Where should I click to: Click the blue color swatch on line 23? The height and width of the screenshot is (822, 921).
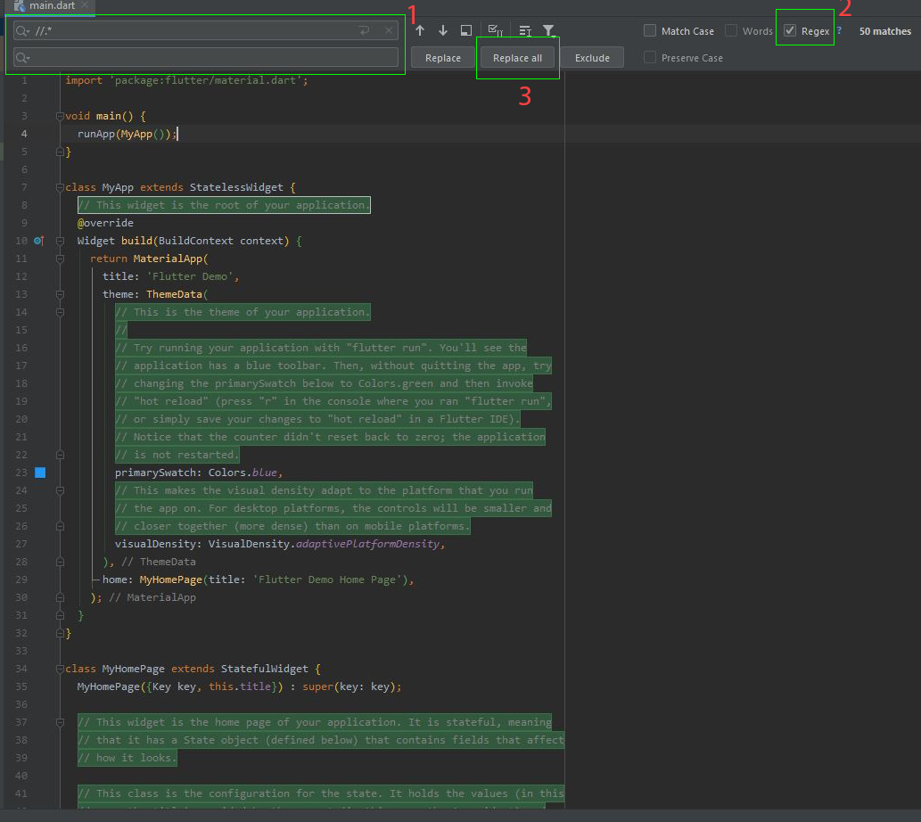click(39, 473)
